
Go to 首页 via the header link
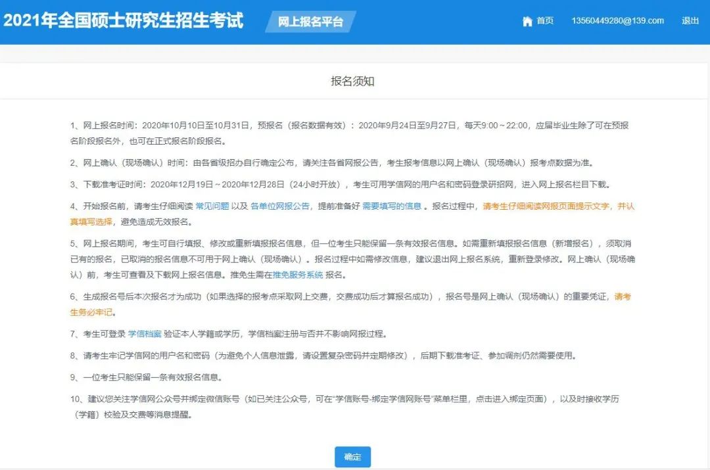545,21
